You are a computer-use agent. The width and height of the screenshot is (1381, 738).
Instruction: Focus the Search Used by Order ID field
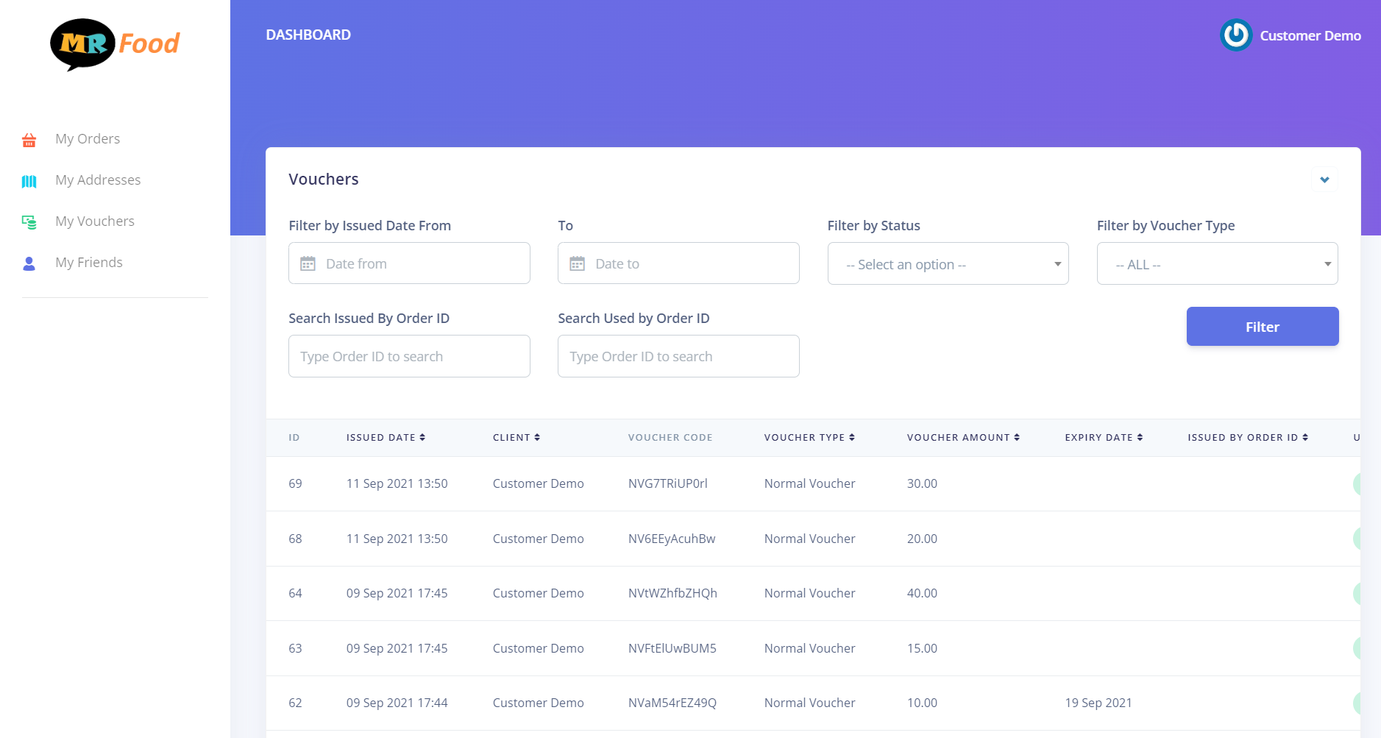pos(678,356)
